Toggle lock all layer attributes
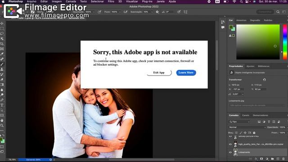The height and width of the screenshot is (162, 288). (254, 133)
